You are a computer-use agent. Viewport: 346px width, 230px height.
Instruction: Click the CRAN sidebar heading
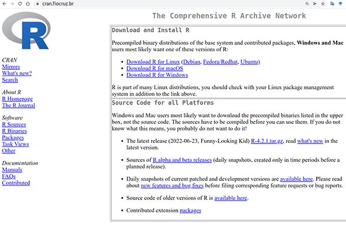(x=9, y=60)
